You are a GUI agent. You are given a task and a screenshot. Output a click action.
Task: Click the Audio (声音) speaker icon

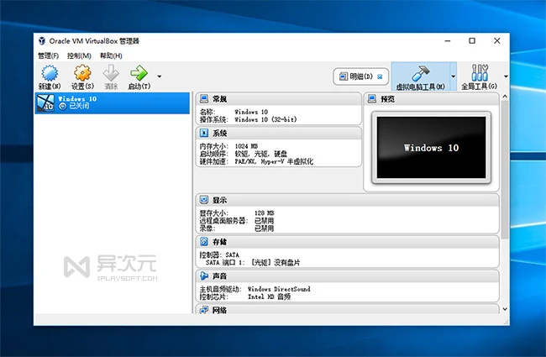pos(204,276)
